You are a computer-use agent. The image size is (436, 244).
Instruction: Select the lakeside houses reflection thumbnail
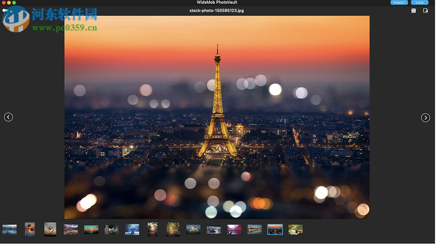point(255,229)
